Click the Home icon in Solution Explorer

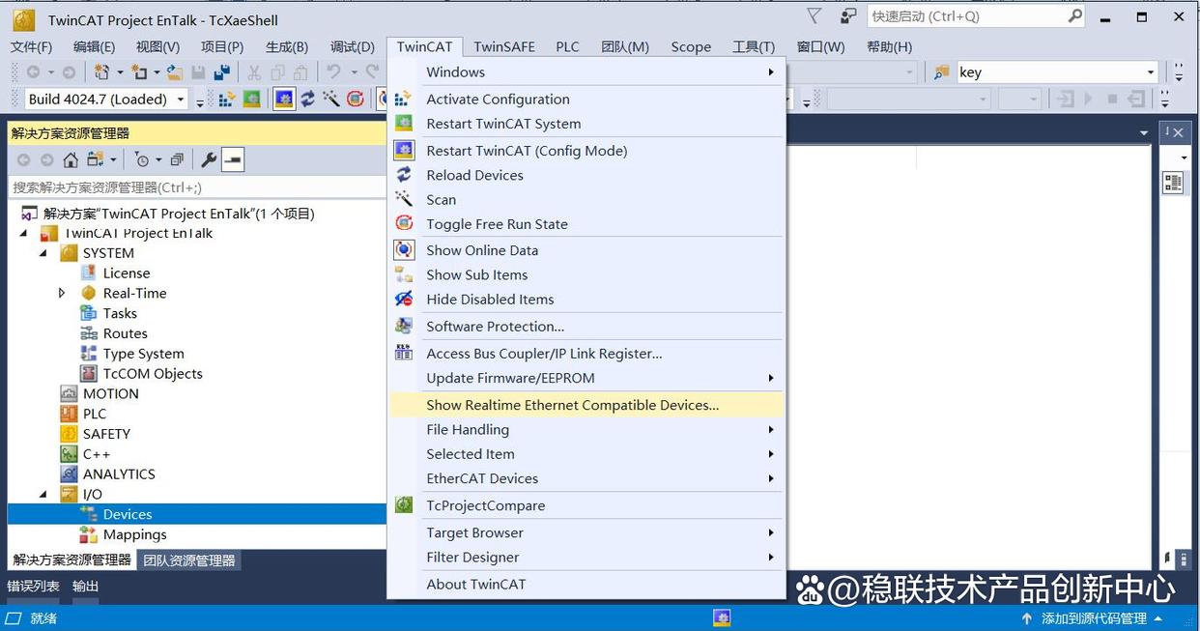[71, 159]
